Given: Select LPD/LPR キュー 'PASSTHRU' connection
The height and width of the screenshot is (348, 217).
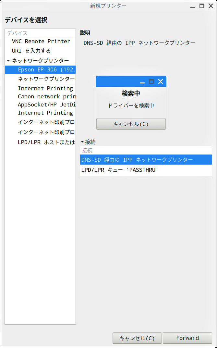Looking at the screenshot, I should coord(146,170).
